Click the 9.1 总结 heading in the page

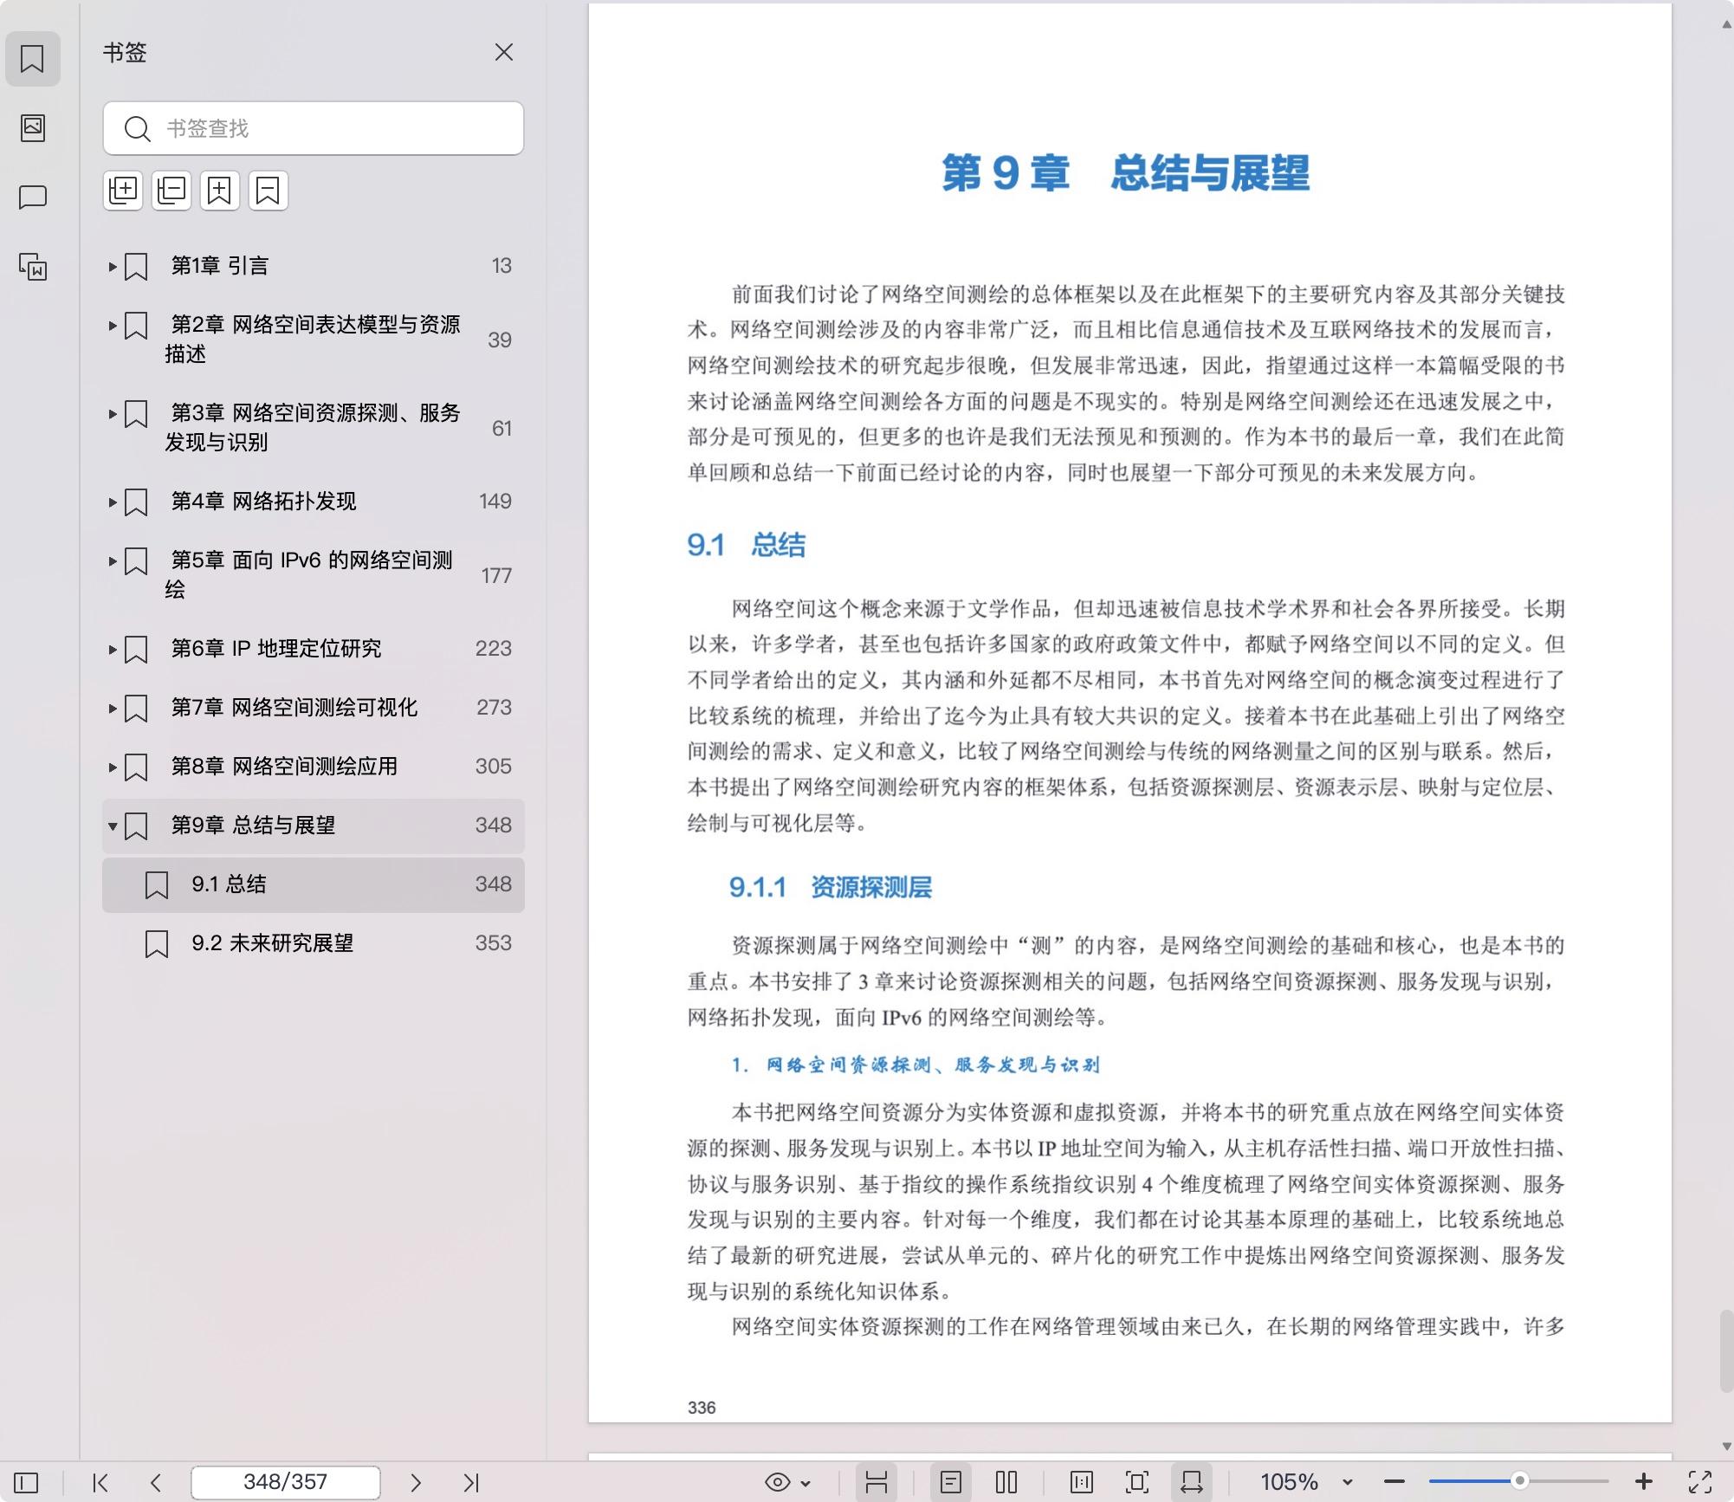(x=747, y=545)
